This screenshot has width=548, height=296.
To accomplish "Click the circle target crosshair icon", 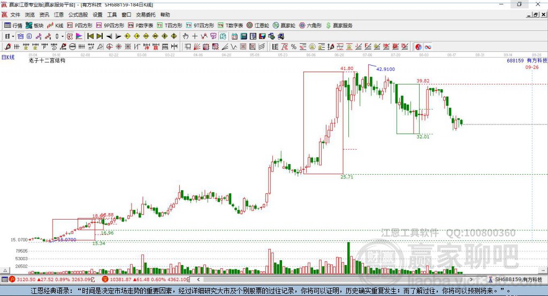I will click(109, 47).
